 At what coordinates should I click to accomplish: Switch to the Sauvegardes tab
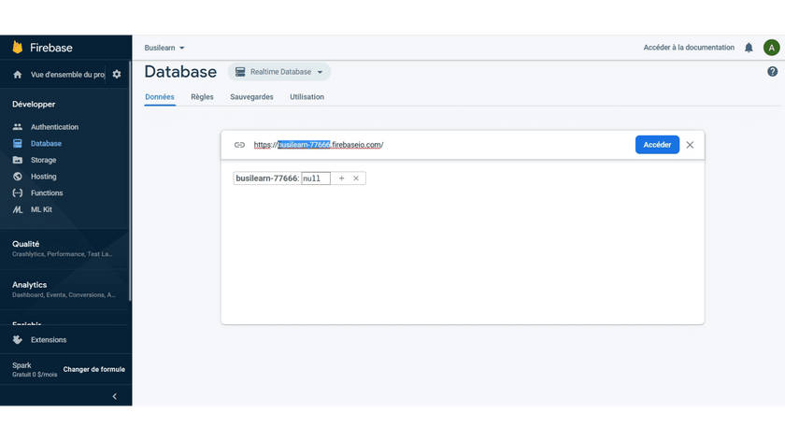[251, 97]
